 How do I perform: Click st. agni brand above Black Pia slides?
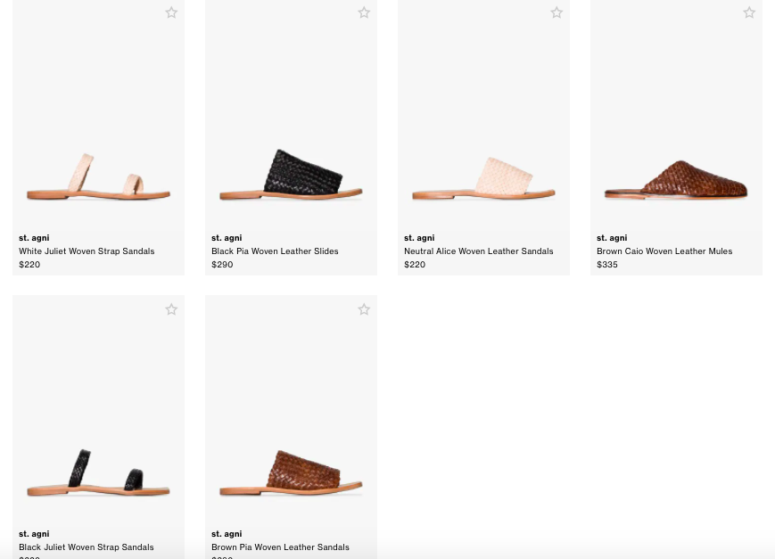227,238
